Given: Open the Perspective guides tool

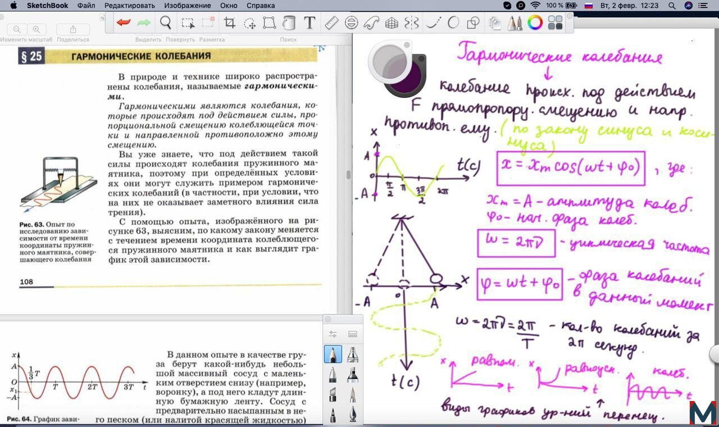Looking at the screenshot, I should tap(392, 22).
